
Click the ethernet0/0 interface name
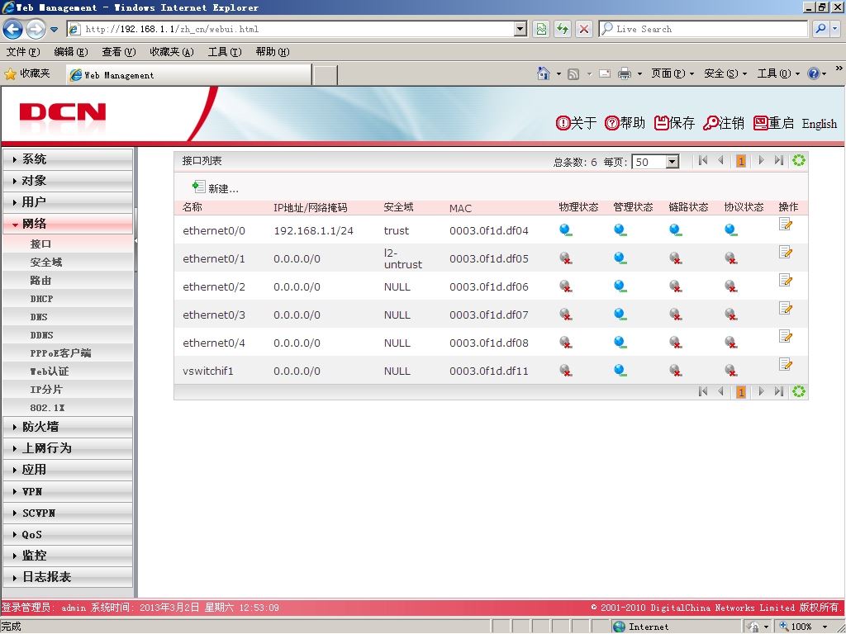coord(214,231)
